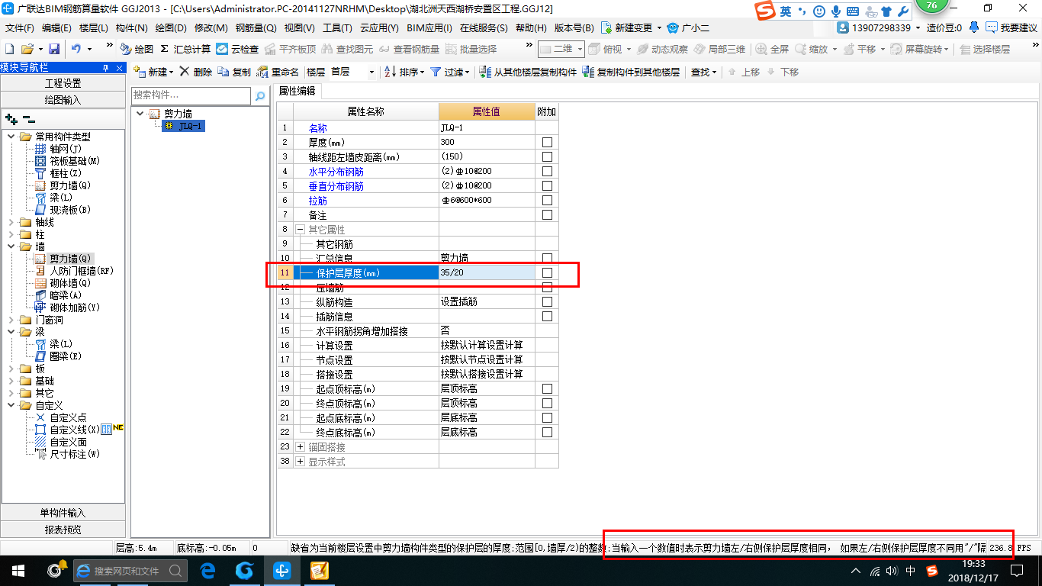Expand the 基础 folder
1042x586 pixels.
[11, 381]
